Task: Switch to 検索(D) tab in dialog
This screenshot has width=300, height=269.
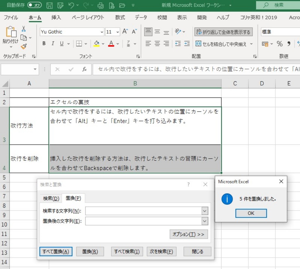Action: 51,199
